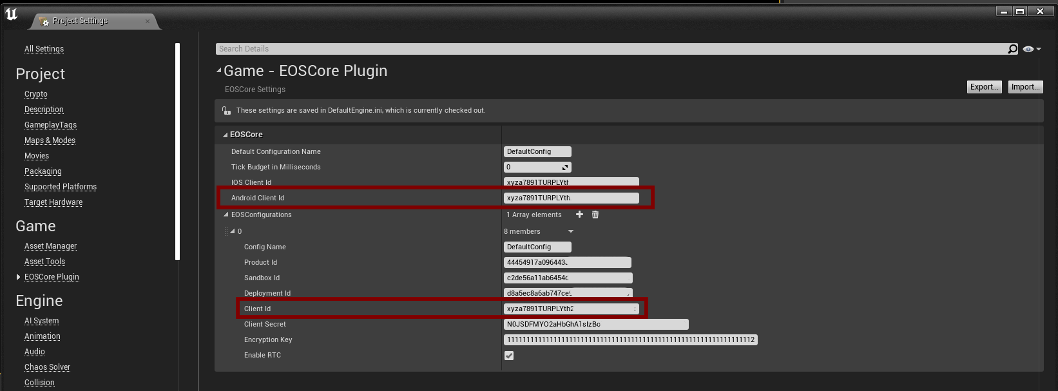Viewport: 1058px width, 391px height.
Task: Click the Android Client Id field
Action: 572,198
